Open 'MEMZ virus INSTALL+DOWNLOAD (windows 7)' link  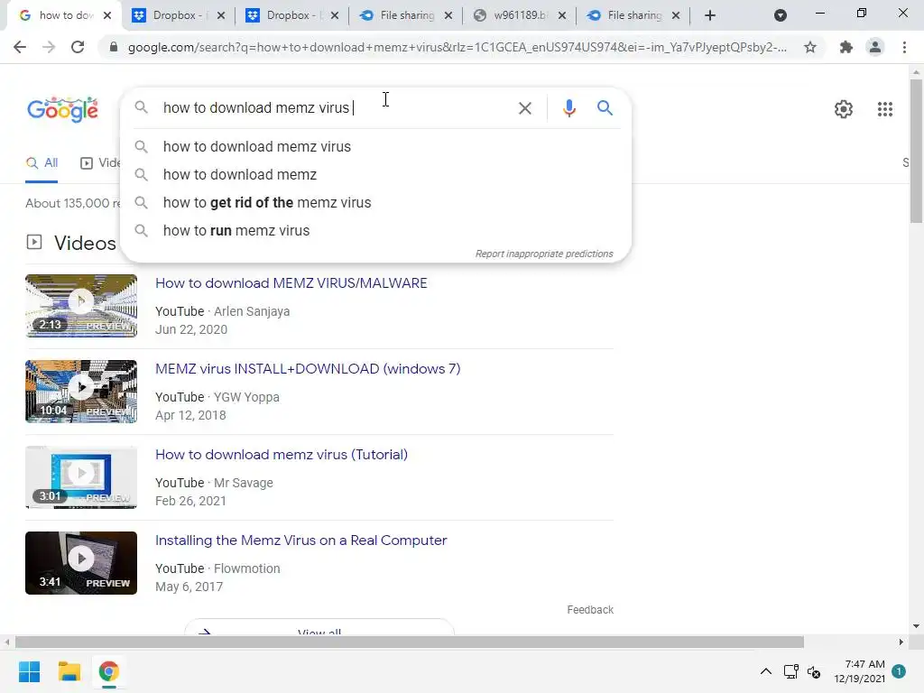[x=308, y=369]
